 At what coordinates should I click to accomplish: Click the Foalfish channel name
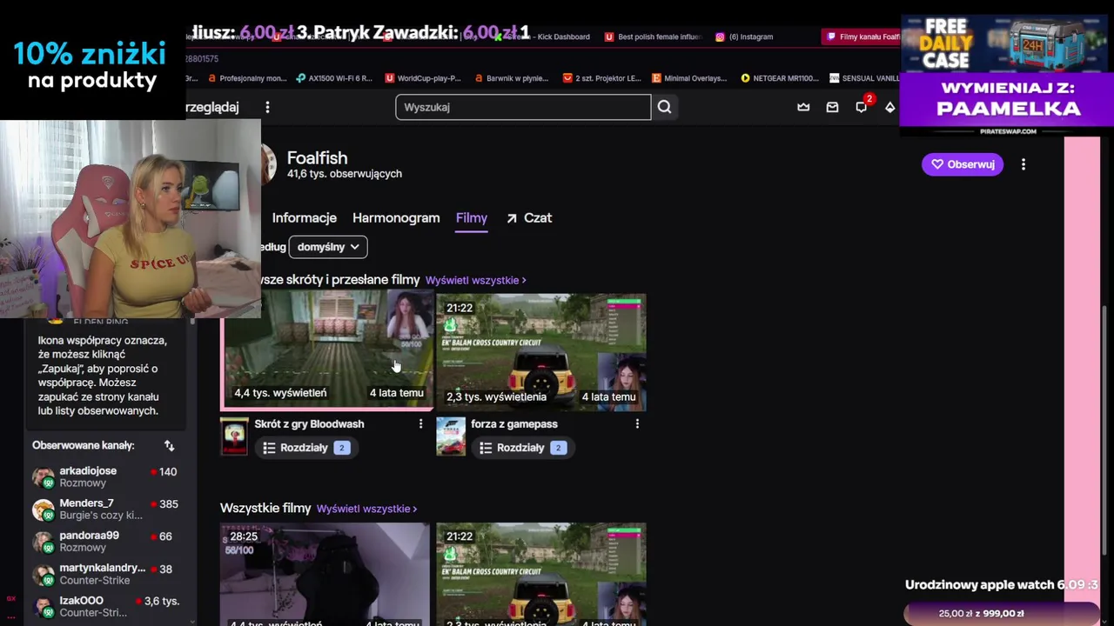click(317, 157)
